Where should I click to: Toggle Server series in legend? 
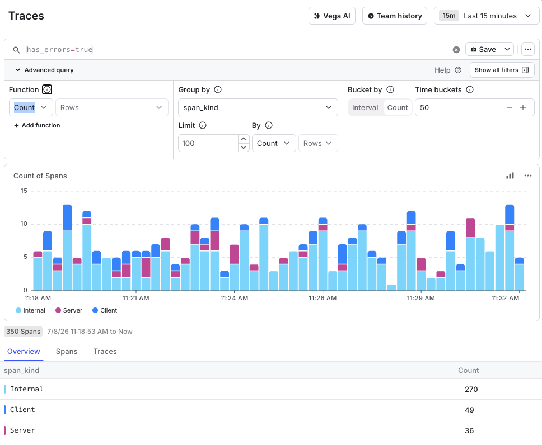pyautogui.click(x=69, y=310)
